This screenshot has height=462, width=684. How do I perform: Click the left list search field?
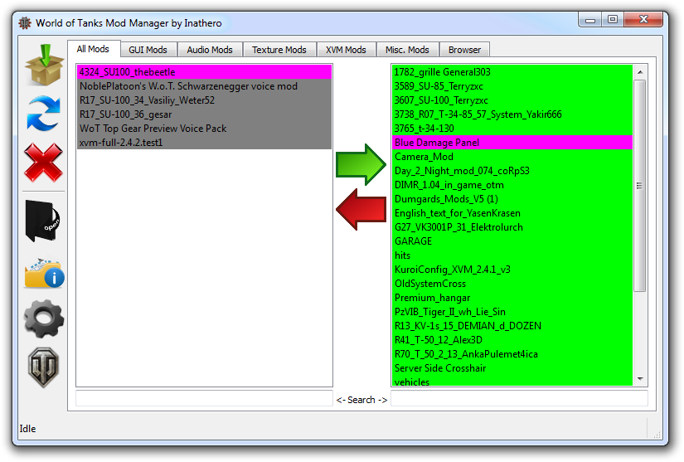coord(204,399)
